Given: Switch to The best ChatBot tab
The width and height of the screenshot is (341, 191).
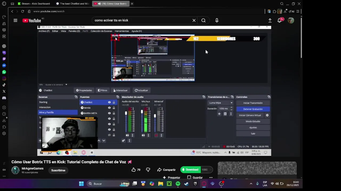Looking at the screenshot, I should pos(72,4).
